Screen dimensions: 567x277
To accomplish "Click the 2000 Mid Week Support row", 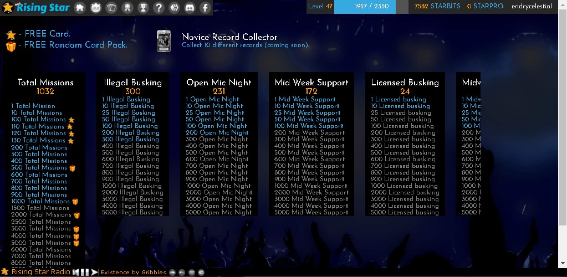I will (x=311, y=192).
